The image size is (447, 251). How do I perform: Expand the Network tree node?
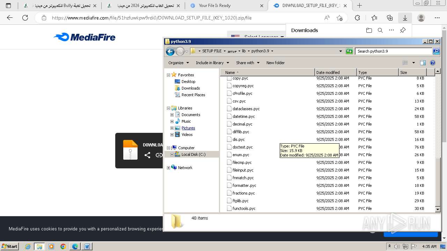tap(168, 168)
